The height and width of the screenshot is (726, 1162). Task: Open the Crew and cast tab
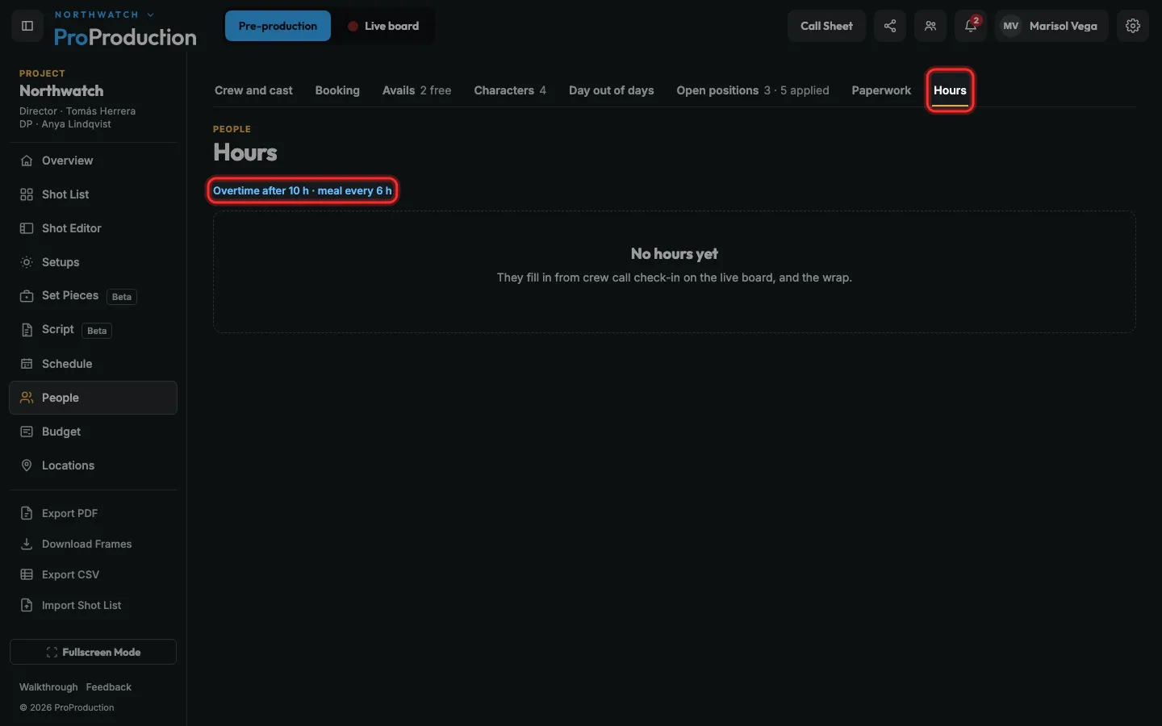[253, 90]
